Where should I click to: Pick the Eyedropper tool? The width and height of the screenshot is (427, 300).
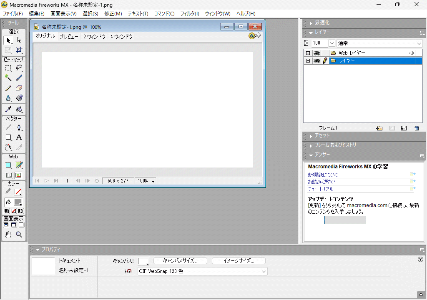8,109
